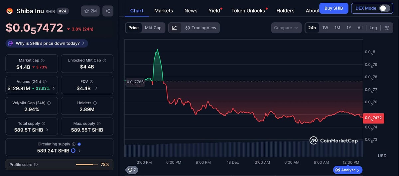This screenshot has width=399, height=176.
Task: Open the Compare dropdown
Action: click(286, 28)
